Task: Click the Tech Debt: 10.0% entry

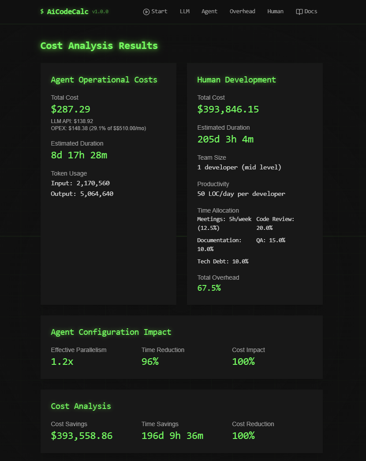Action: click(223, 261)
